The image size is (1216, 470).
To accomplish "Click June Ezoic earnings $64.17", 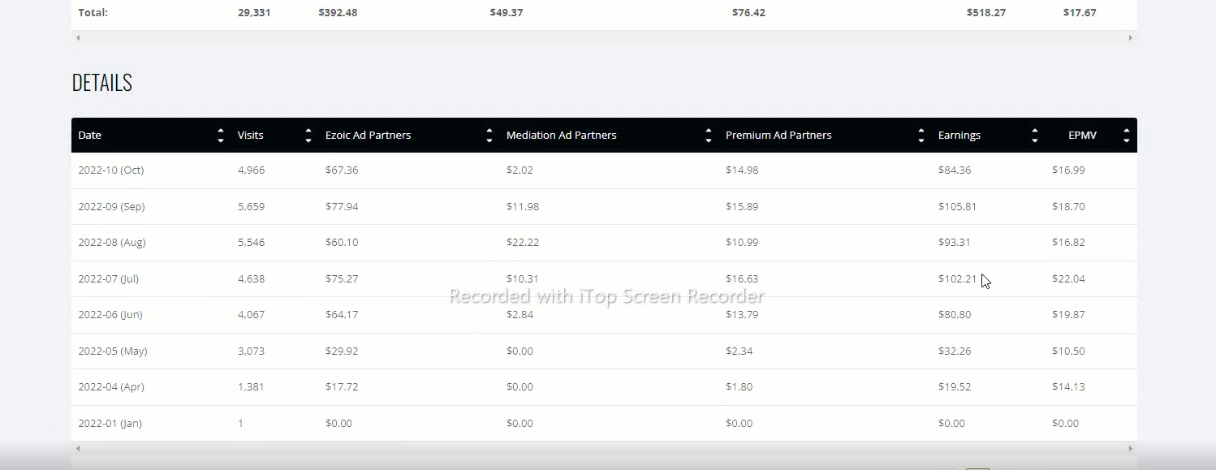I will 342,315.
